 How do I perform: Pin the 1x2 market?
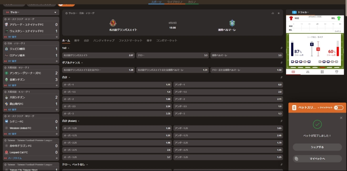pos(281,48)
